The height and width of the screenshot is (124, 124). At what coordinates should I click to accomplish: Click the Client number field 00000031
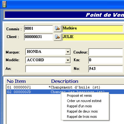tap(39, 37)
